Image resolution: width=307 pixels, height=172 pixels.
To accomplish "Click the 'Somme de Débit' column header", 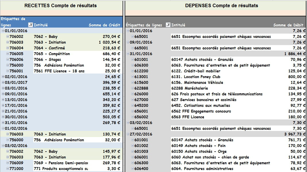I will (288, 25).
